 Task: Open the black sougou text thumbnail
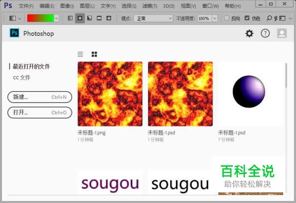[x=180, y=182]
